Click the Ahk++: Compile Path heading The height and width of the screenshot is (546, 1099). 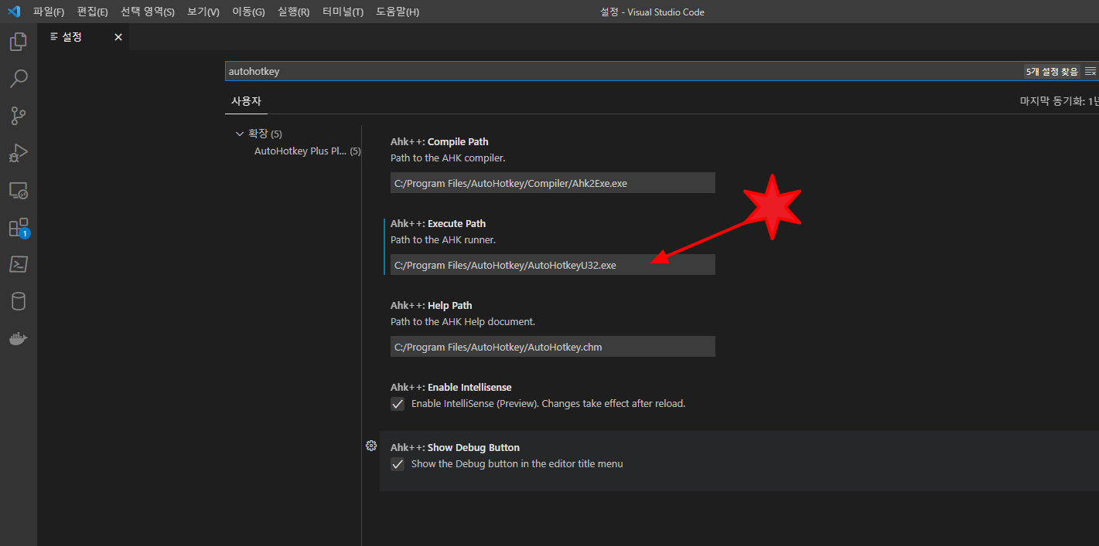(x=439, y=142)
